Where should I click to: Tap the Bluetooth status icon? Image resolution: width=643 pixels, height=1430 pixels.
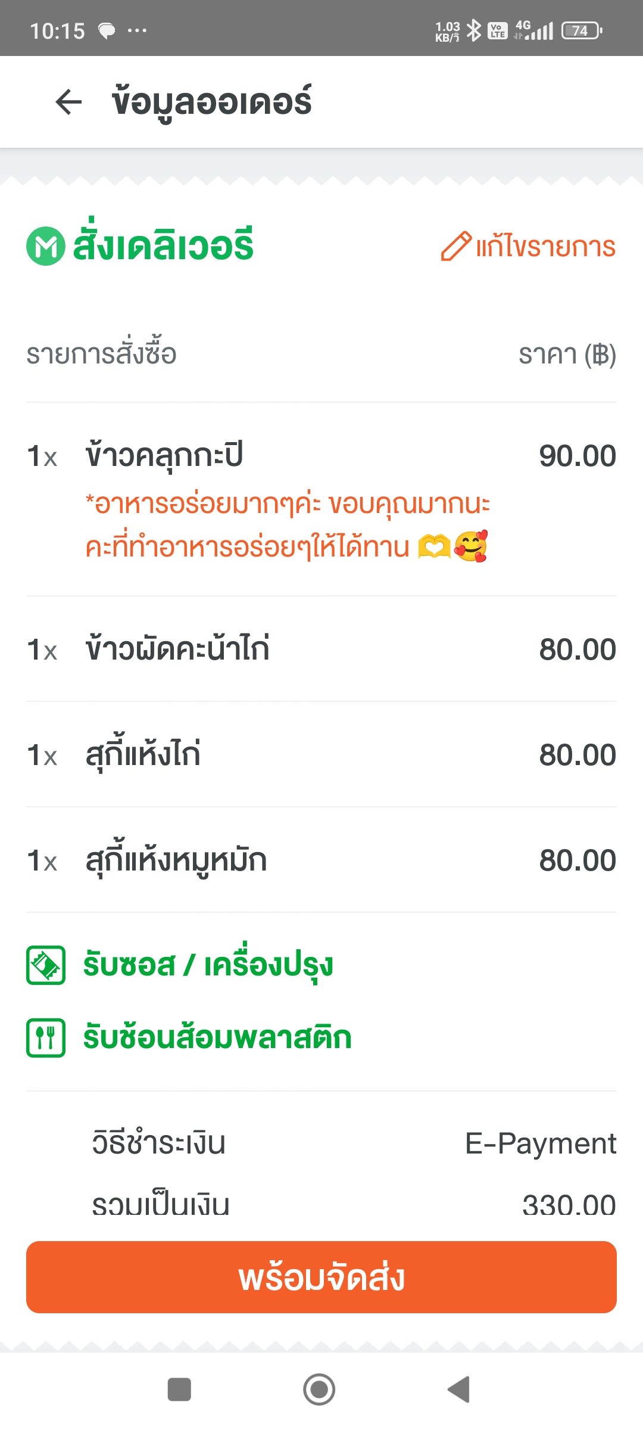474,30
